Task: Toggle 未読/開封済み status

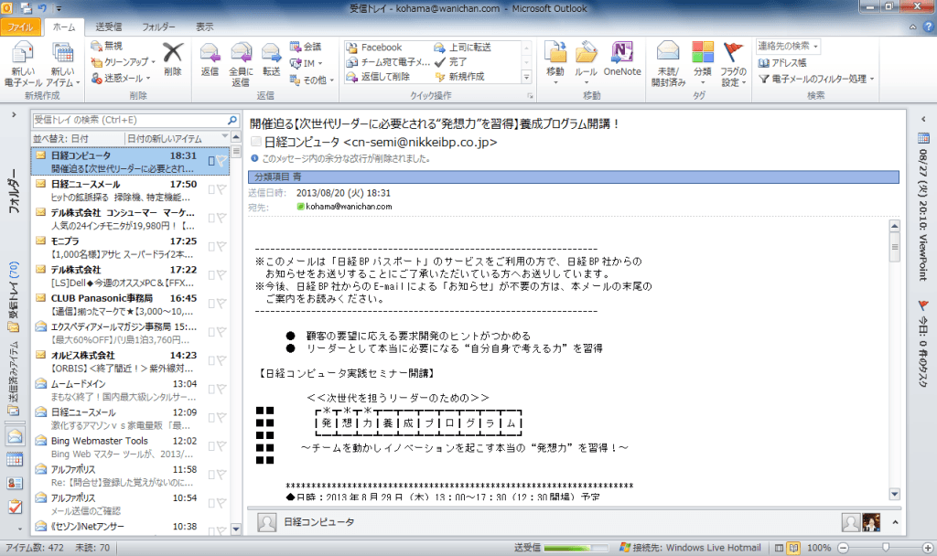Action: coord(668,64)
